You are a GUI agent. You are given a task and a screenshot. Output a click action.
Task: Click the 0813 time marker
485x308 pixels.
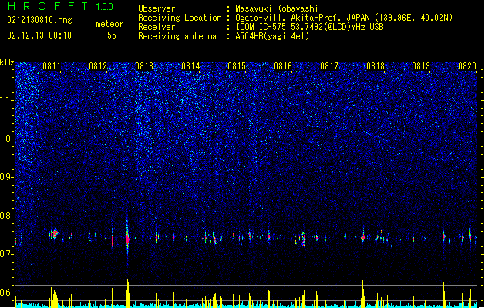(x=144, y=66)
